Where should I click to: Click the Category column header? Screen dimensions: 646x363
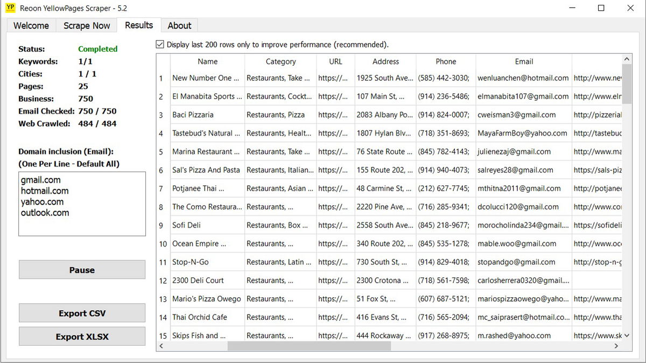[280, 61]
